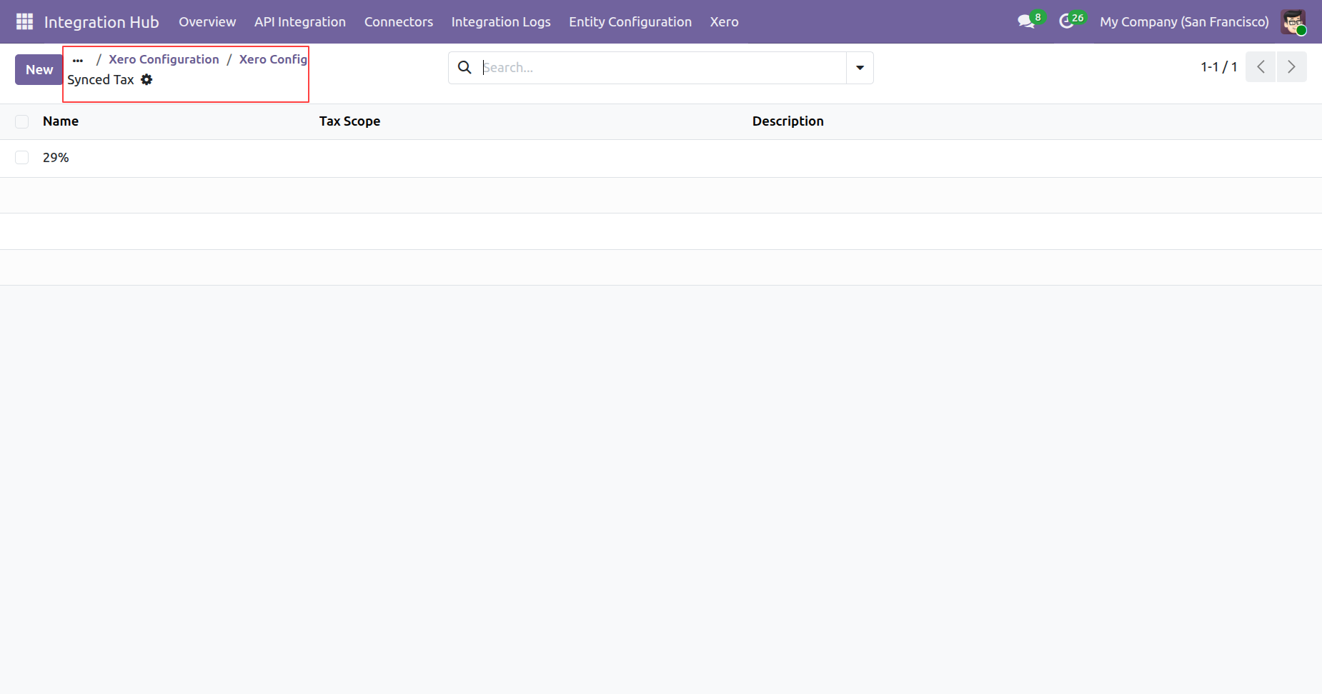Open the Xero menu
Image resolution: width=1322 pixels, height=694 pixels.
(x=725, y=21)
